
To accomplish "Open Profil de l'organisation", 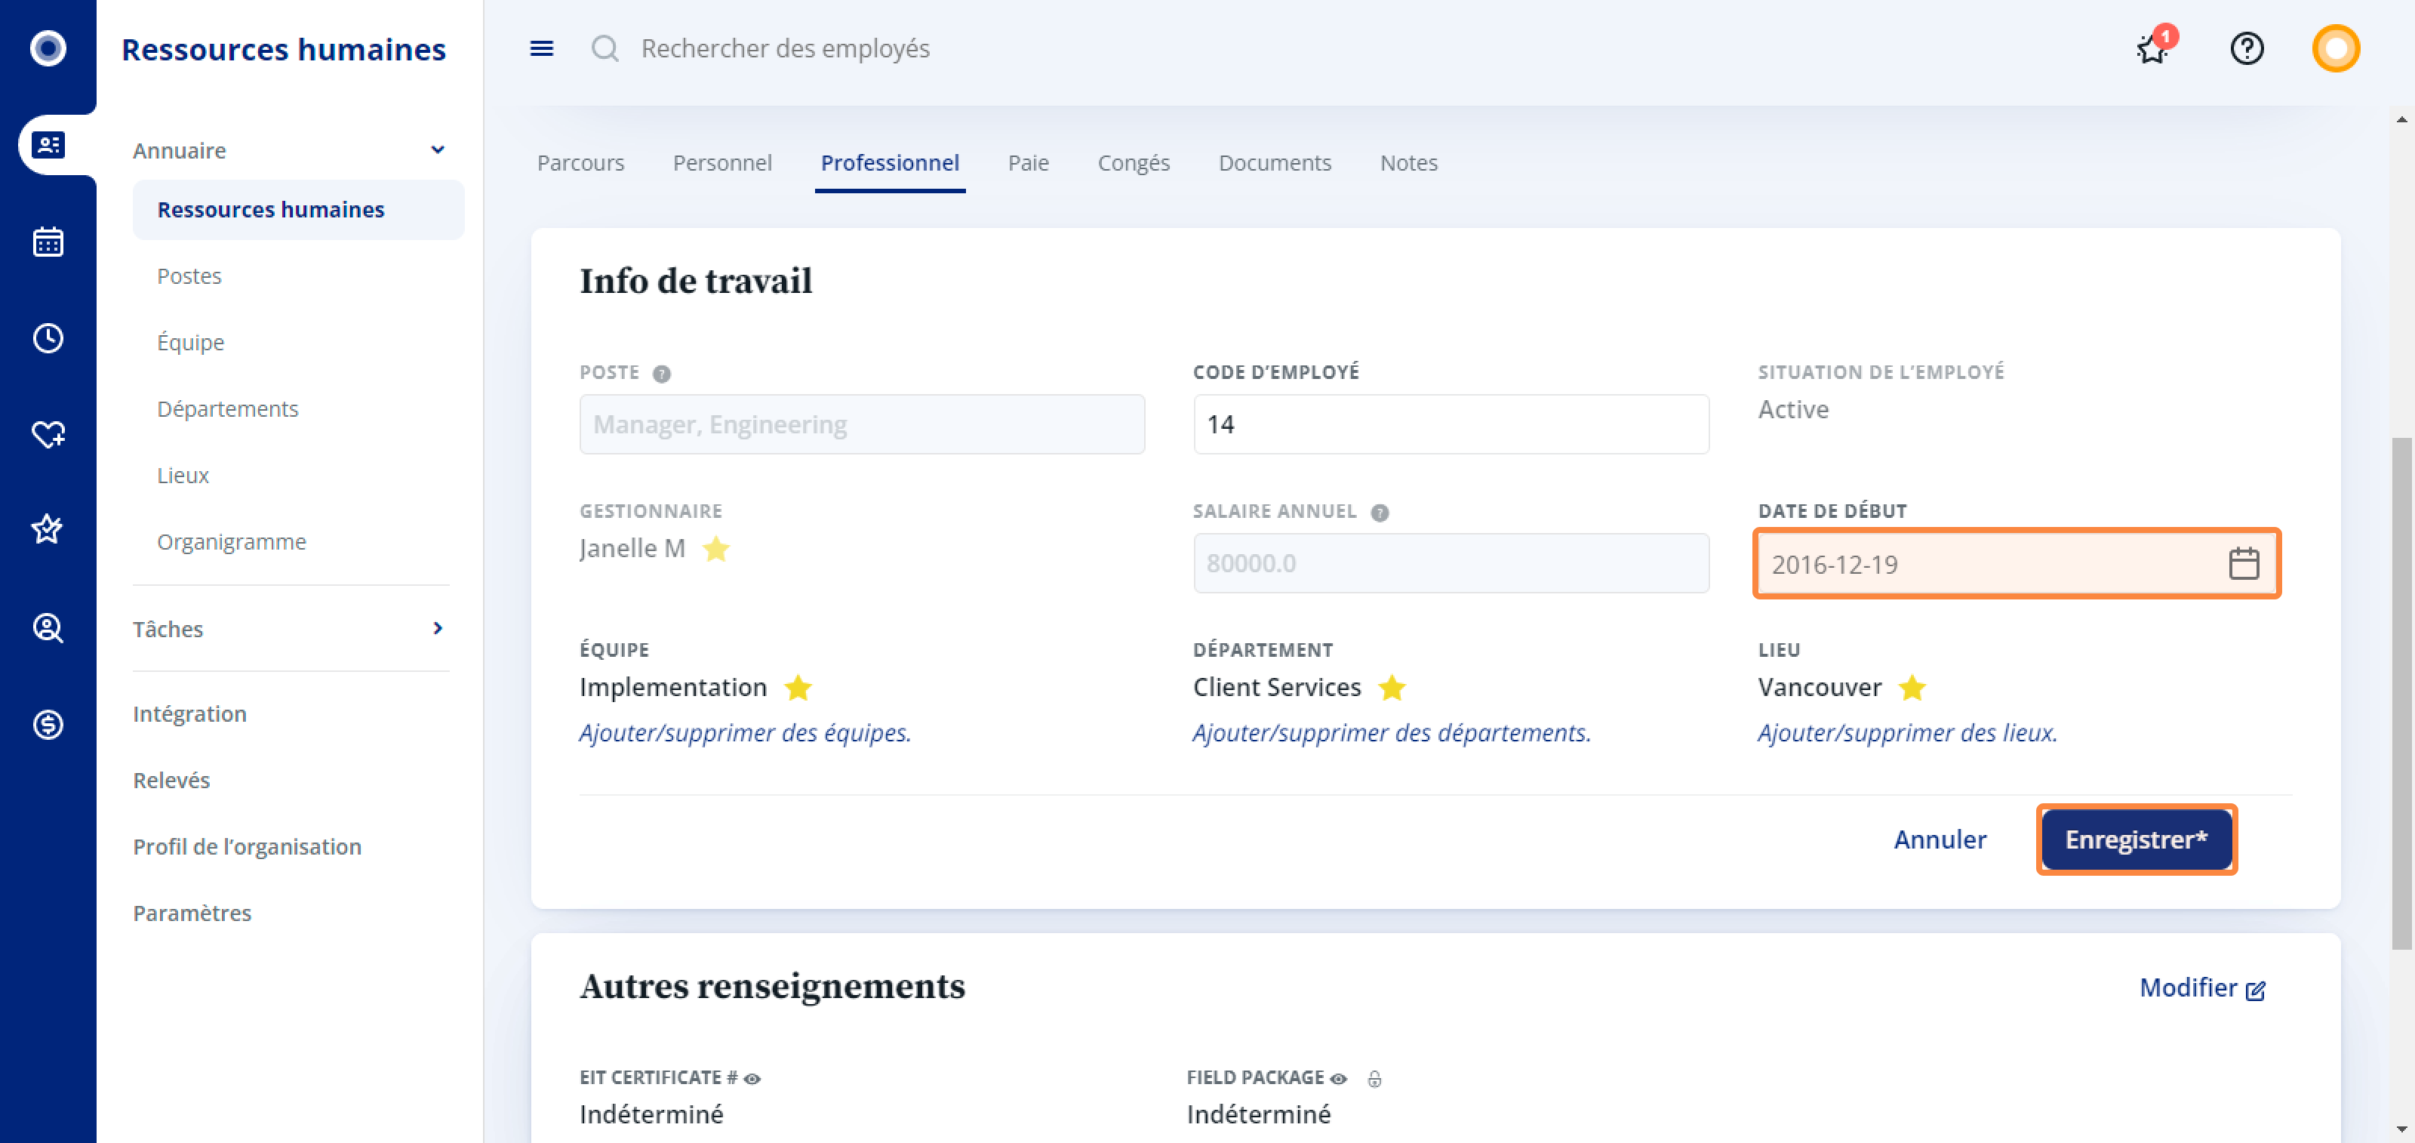I will tap(248, 847).
